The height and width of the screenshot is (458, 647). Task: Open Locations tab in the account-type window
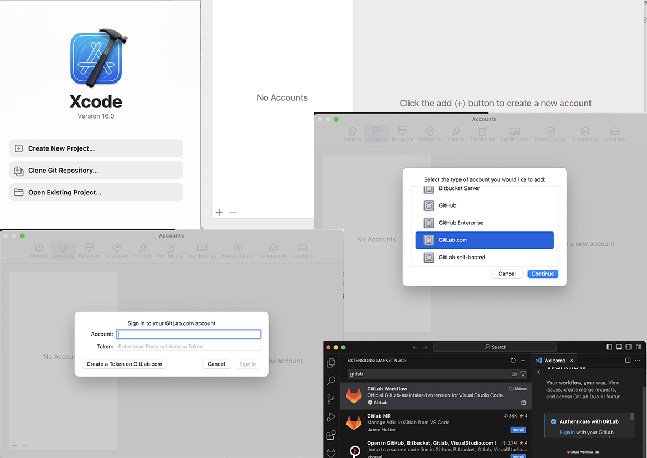[615, 134]
